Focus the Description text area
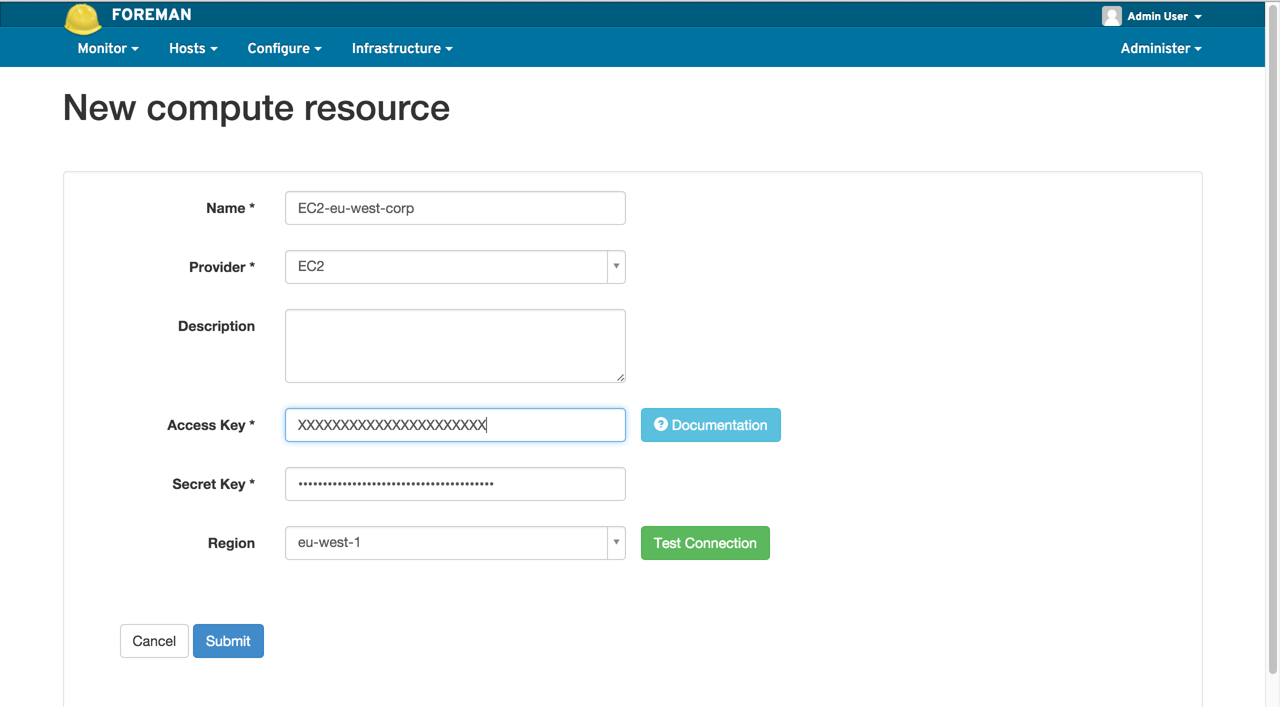Screen dimensions: 1280x707 (455, 345)
